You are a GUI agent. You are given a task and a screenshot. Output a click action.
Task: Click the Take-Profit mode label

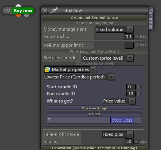tap(61, 134)
